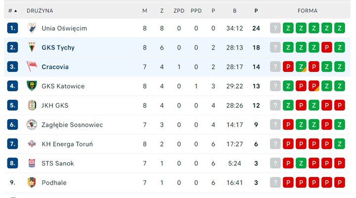This screenshot has height=198, width=356.
Task: Click the gray question-mark badge for Unia Oświęcim
Action: coord(275,28)
